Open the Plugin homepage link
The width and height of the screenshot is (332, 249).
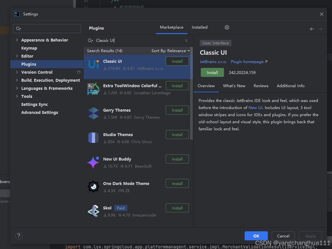click(x=249, y=62)
